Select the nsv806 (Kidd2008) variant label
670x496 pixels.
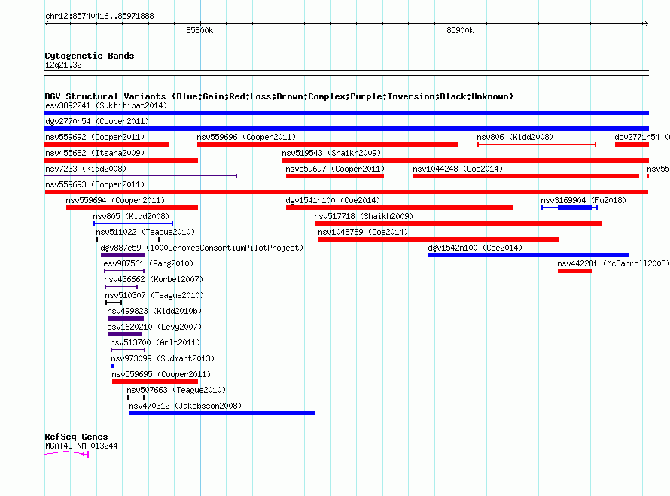[x=515, y=137]
